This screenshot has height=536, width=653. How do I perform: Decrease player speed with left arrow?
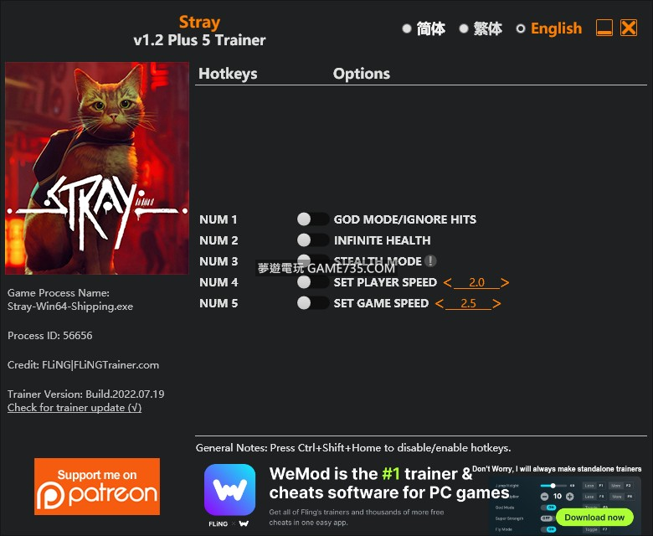448,283
